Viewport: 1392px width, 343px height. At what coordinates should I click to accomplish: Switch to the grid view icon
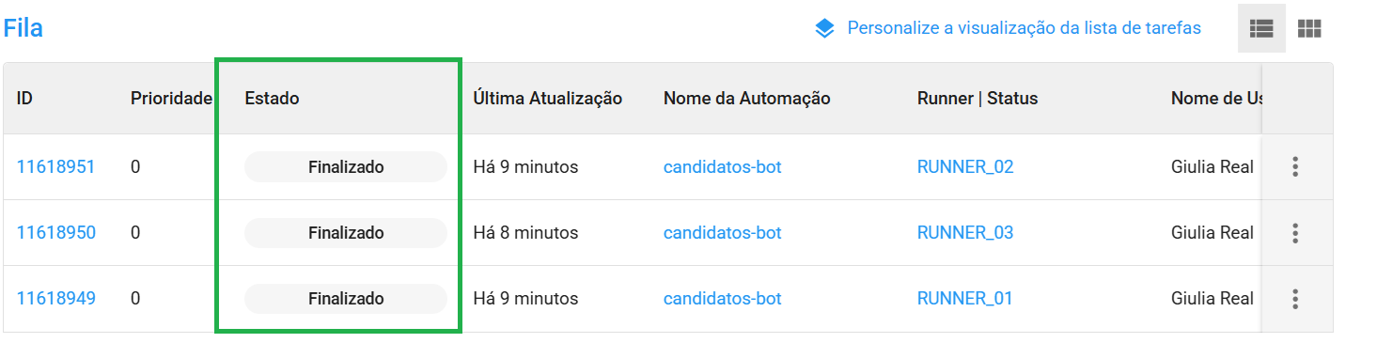pyautogui.click(x=1309, y=28)
